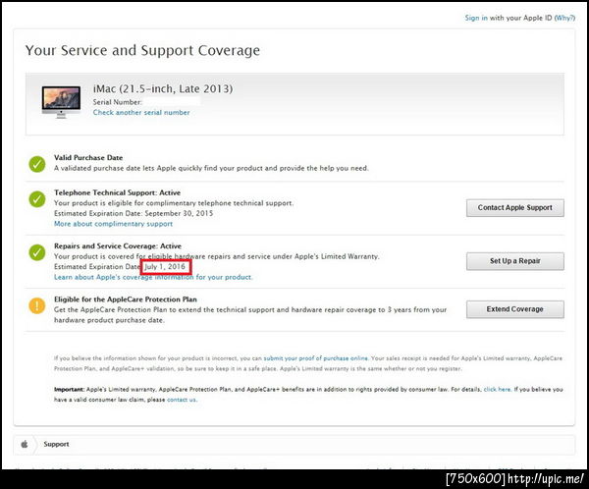
Task: Click the Contact Apple Support button
Action: (515, 208)
